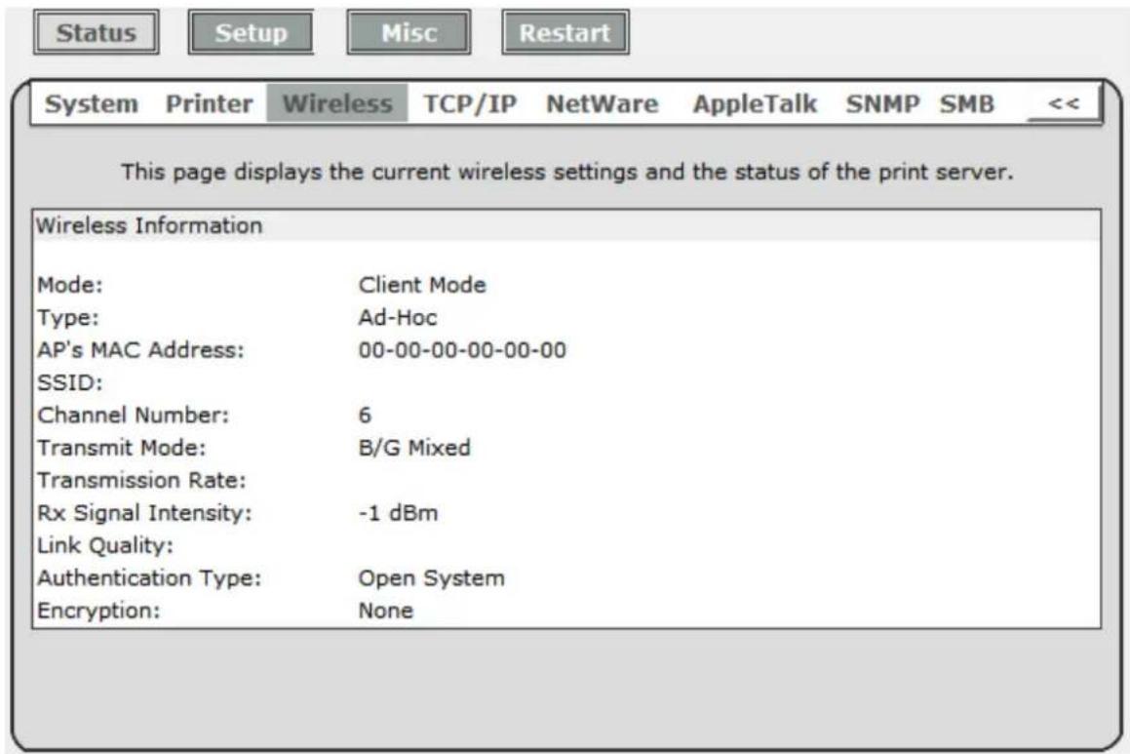Click the << back arrow button

coord(1063,103)
